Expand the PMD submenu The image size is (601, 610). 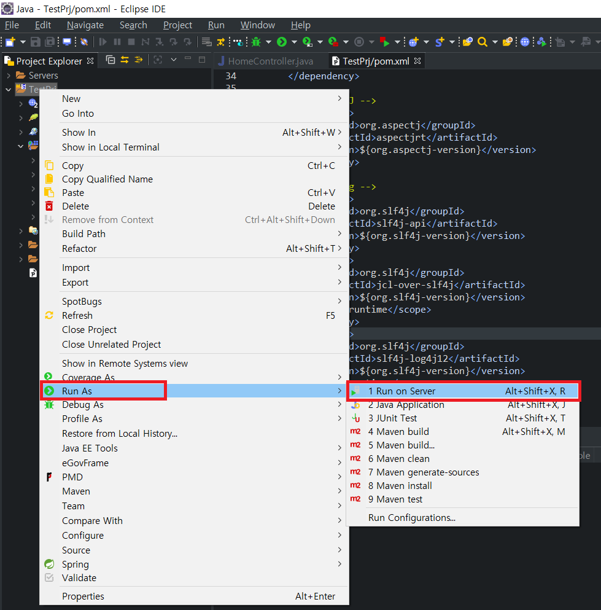194,477
